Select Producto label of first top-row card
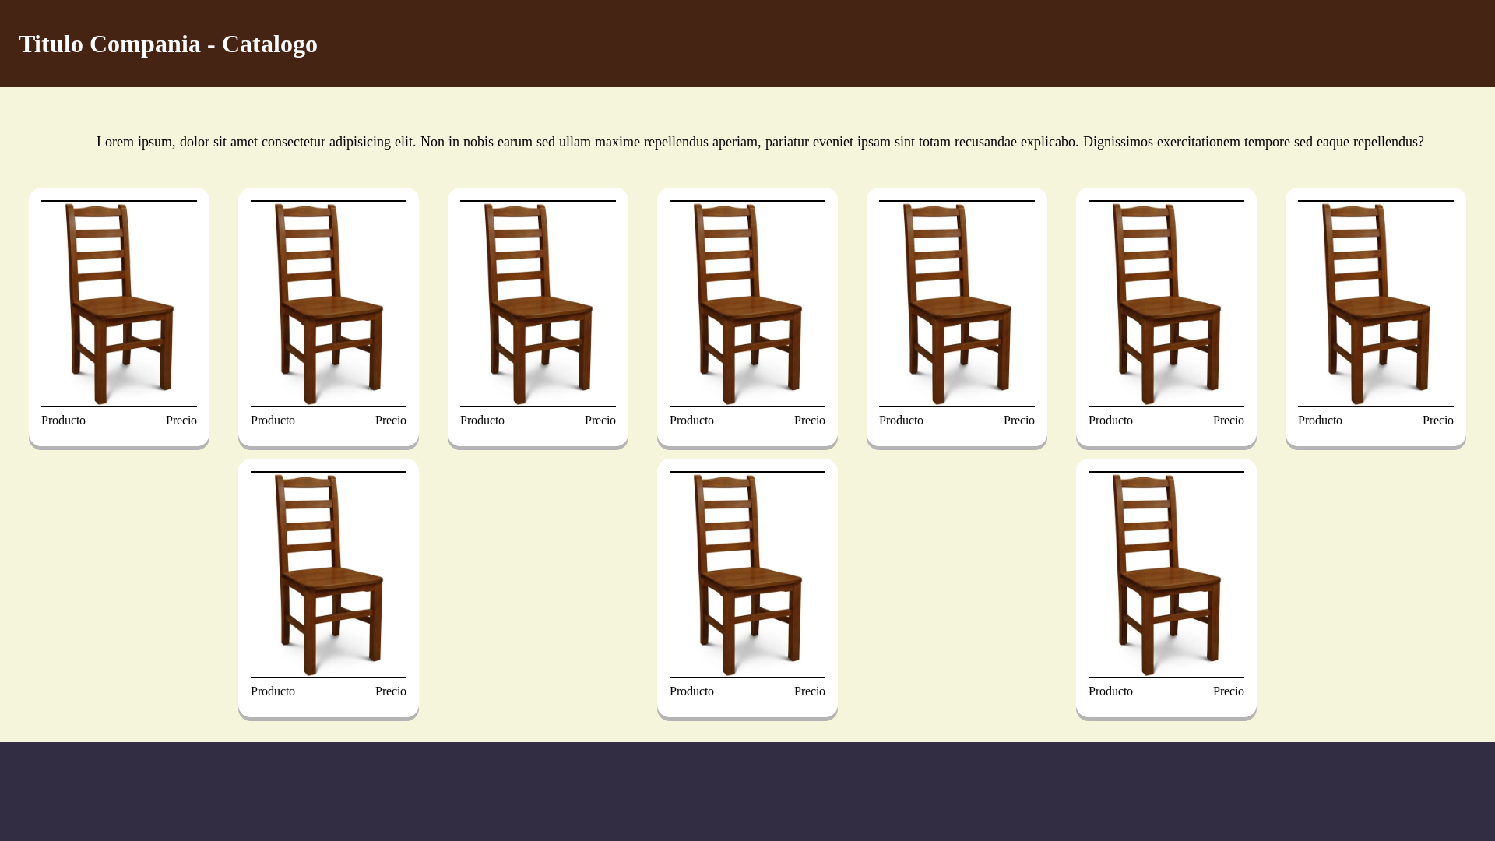The image size is (1495, 841). tap(63, 420)
